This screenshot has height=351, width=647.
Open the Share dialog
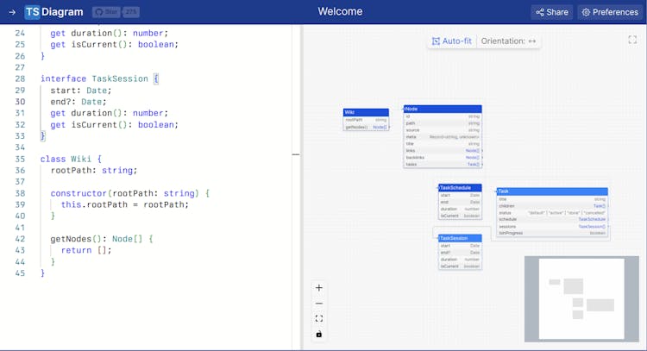pos(552,12)
